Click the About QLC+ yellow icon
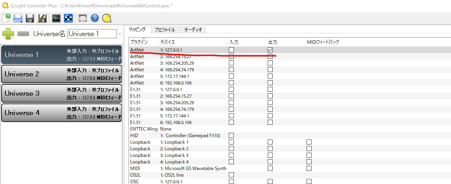Image resolution: width=451 pixels, height=184 pixels. tap(107, 18)
